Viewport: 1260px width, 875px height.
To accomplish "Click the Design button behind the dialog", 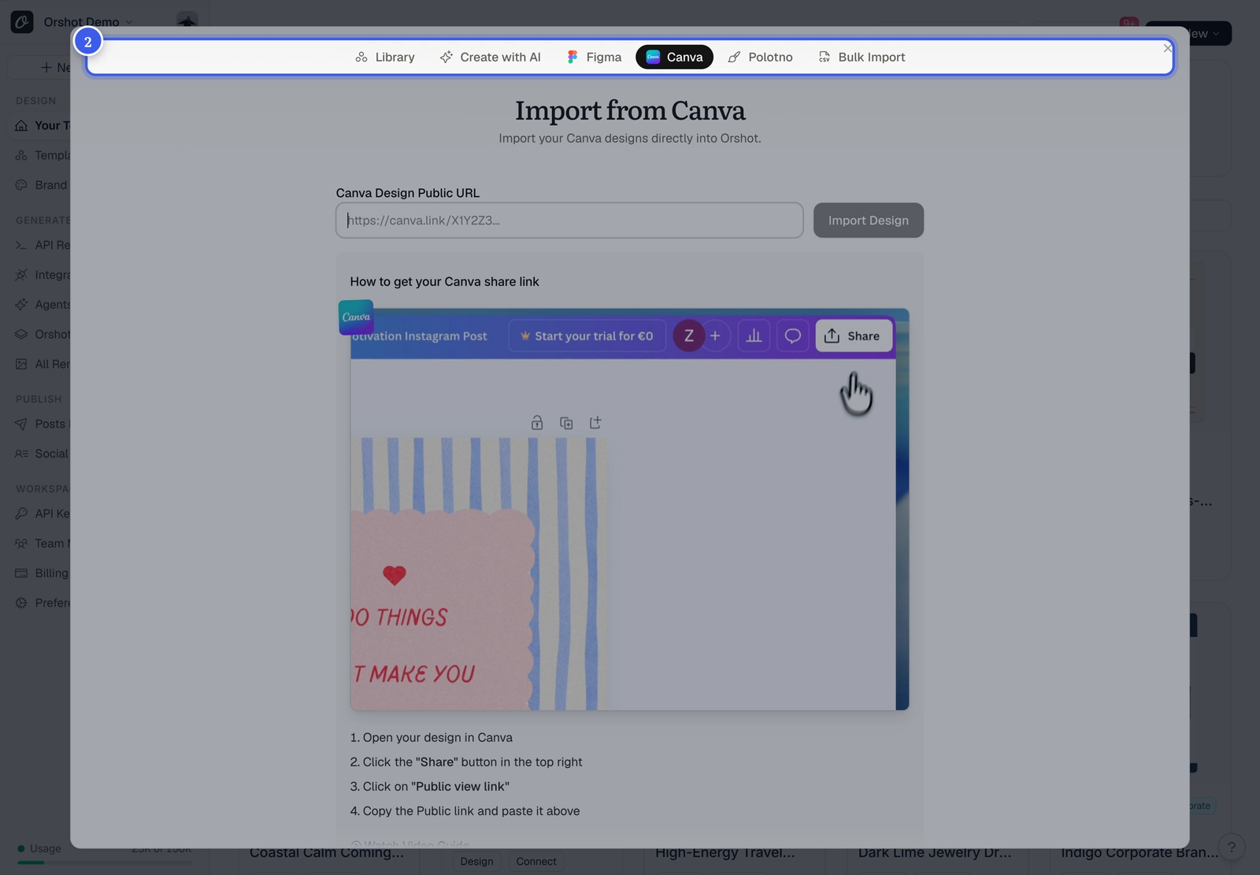I will click(x=477, y=862).
